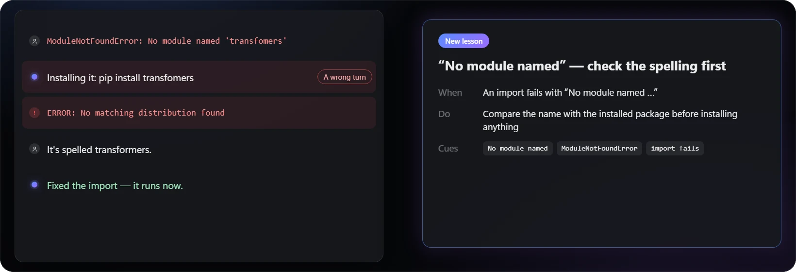Click the 'Cues' field label
Image resolution: width=796 pixels, height=272 pixels.
click(x=448, y=148)
